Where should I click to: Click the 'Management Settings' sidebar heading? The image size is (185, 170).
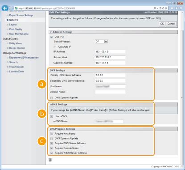click(x=14, y=53)
